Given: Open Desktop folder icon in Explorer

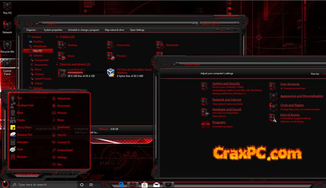Looking at the screenshot, I should pos(62,45).
